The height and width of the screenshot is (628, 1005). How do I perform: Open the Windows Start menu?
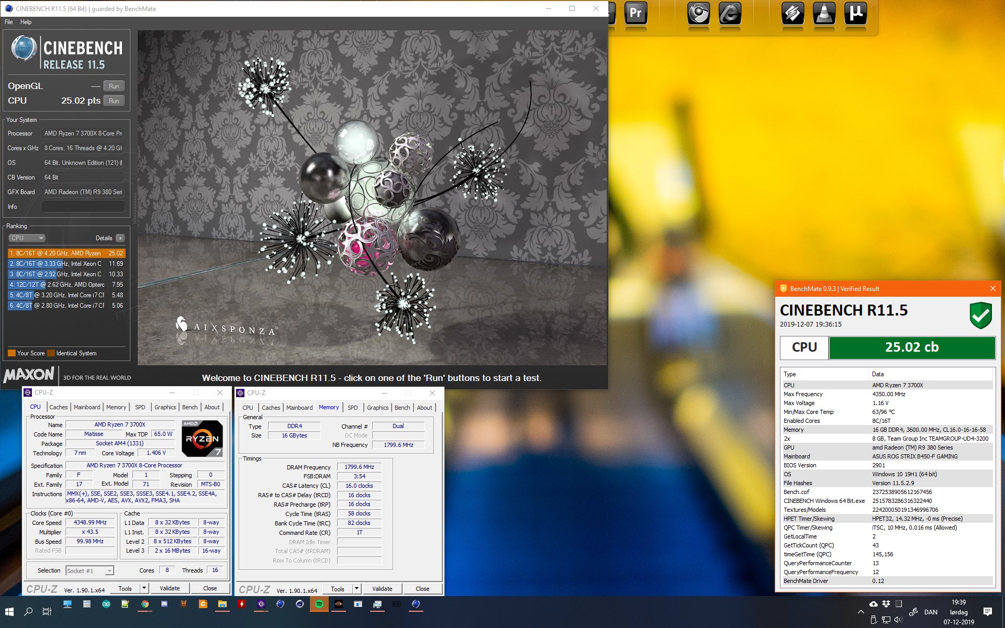tap(9, 611)
